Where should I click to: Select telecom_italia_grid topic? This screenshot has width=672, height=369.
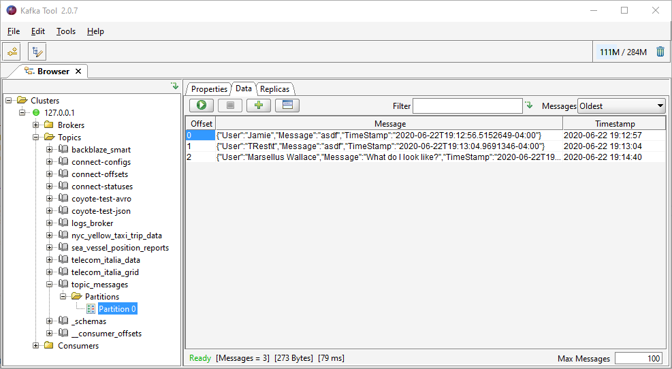[105, 272]
